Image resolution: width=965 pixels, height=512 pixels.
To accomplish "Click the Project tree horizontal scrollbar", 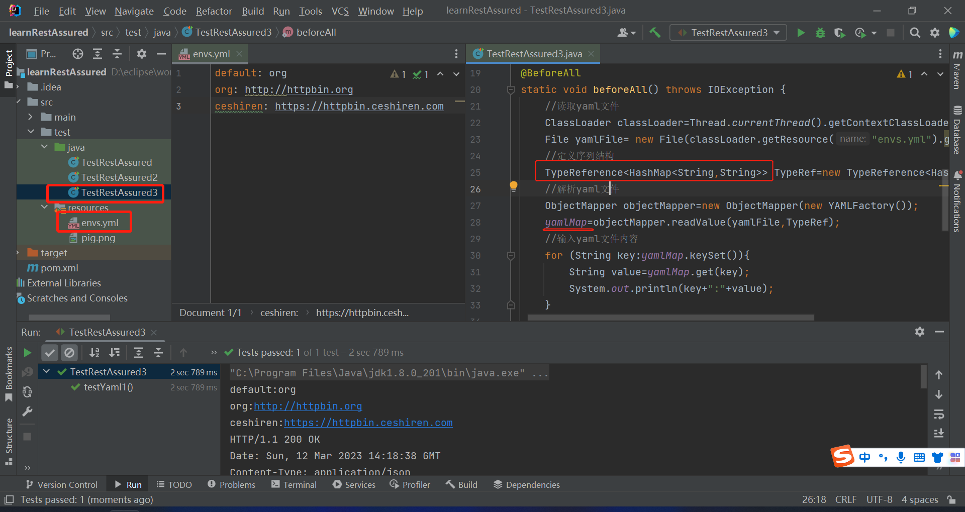I will (69, 317).
